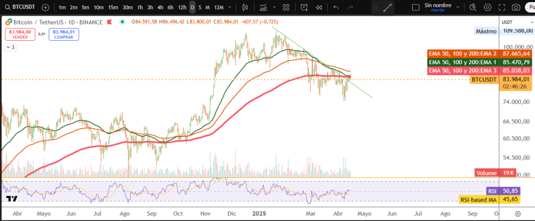Select the 1h interval
Viewport: 535px width, 221px height.
(140, 7)
